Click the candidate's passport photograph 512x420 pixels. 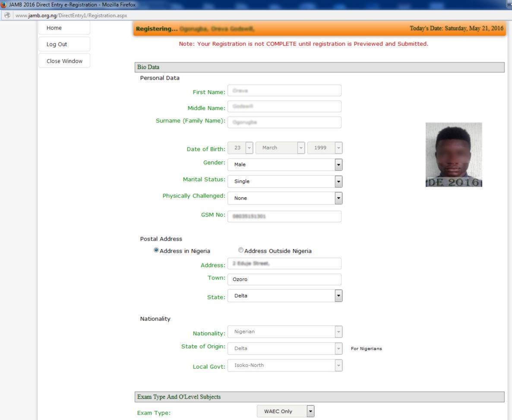point(453,154)
